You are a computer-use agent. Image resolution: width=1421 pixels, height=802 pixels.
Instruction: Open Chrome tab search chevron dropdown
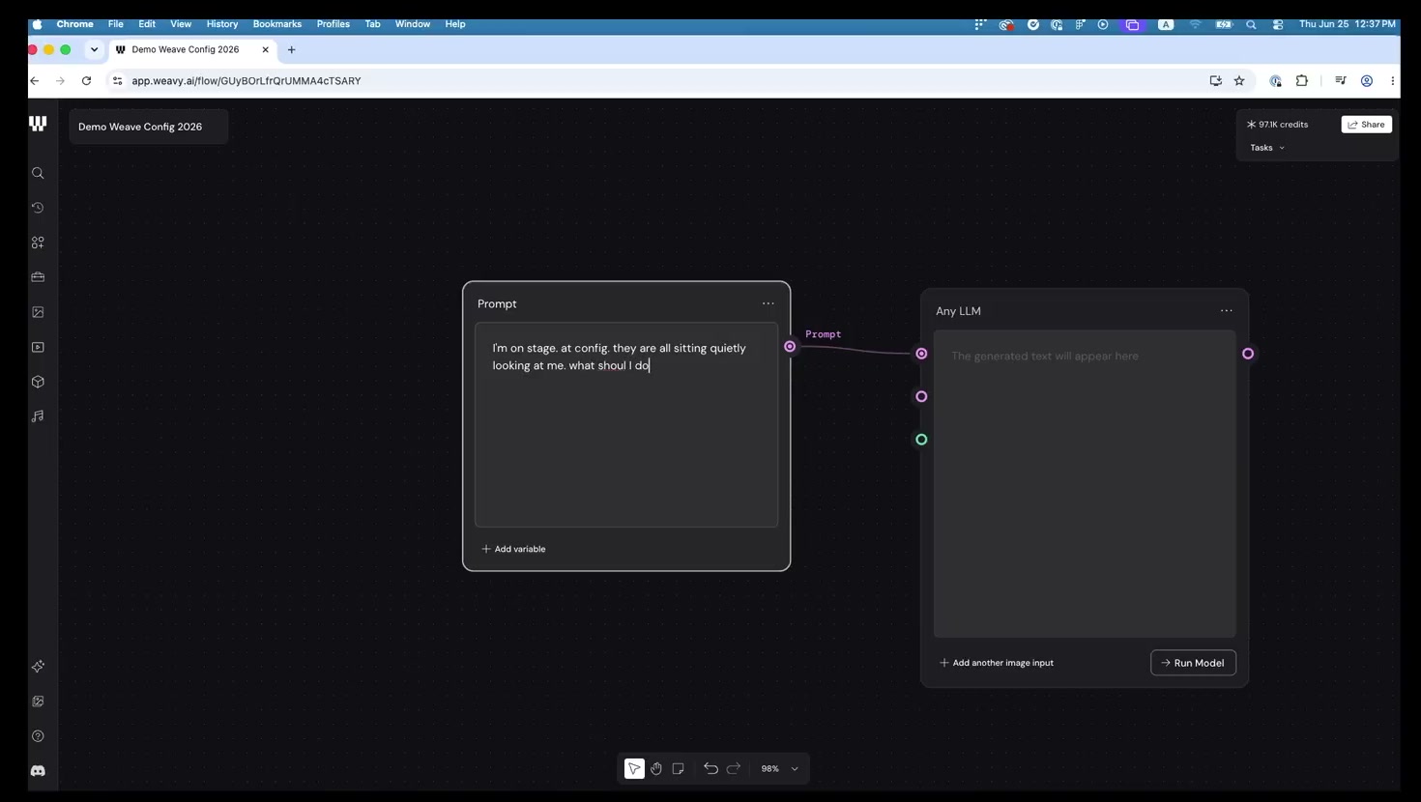coord(94,49)
